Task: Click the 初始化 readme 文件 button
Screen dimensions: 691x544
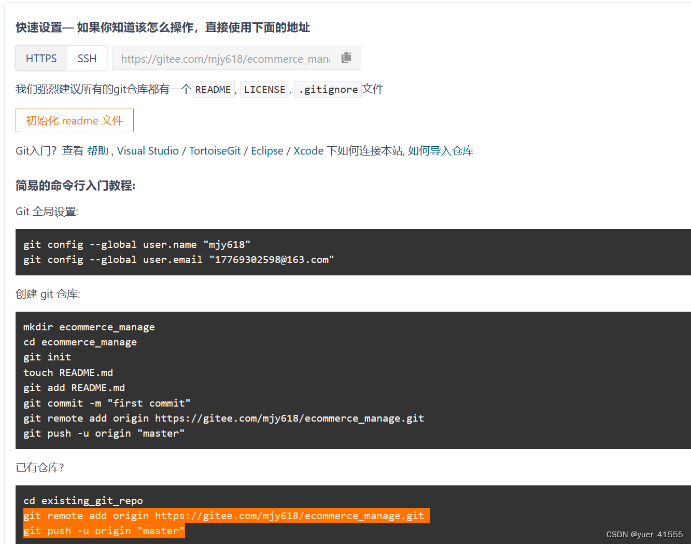Action: tap(75, 120)
